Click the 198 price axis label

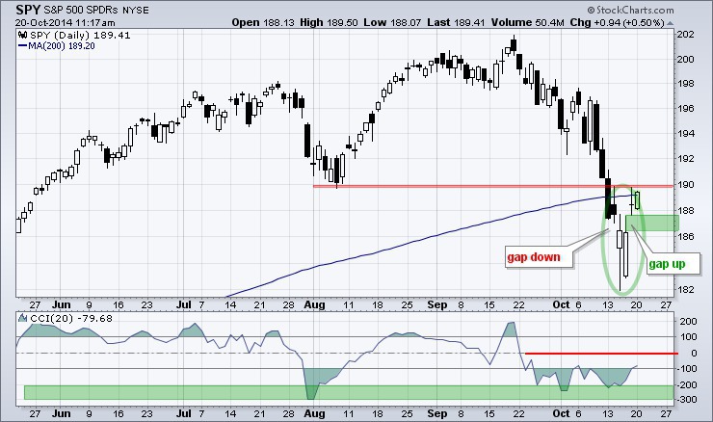coord(686,84)
